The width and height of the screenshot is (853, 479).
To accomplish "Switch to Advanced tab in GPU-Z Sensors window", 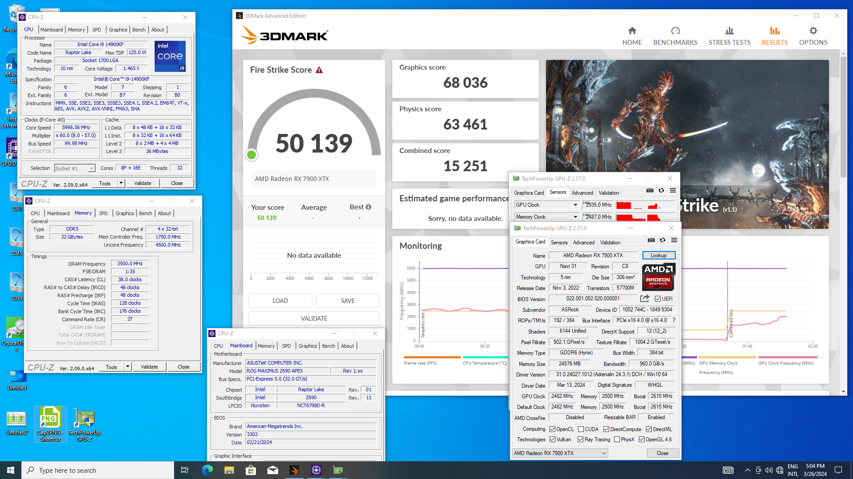I will [582, 193].
